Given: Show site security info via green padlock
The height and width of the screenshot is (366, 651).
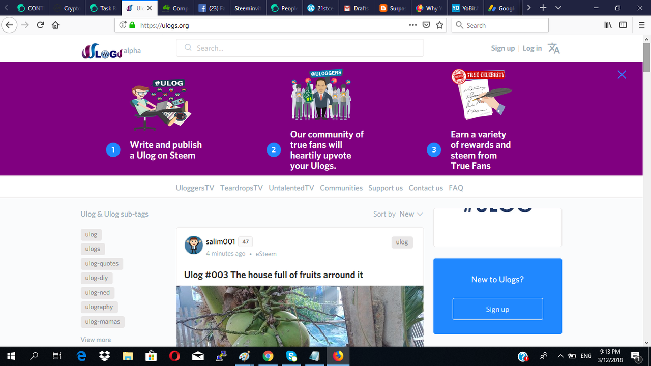Looking at the screenshot, I should (132, 25).
